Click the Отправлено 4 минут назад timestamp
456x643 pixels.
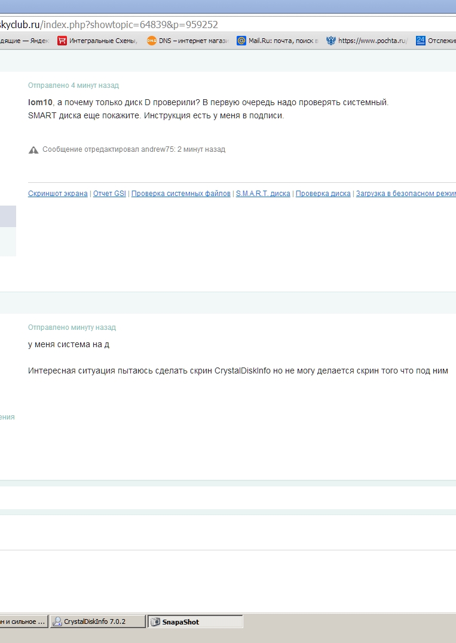point(74,85)
